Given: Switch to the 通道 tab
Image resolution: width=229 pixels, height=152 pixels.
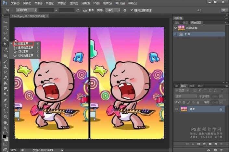Looking at the screenshot, I should (x=192, y=86).
